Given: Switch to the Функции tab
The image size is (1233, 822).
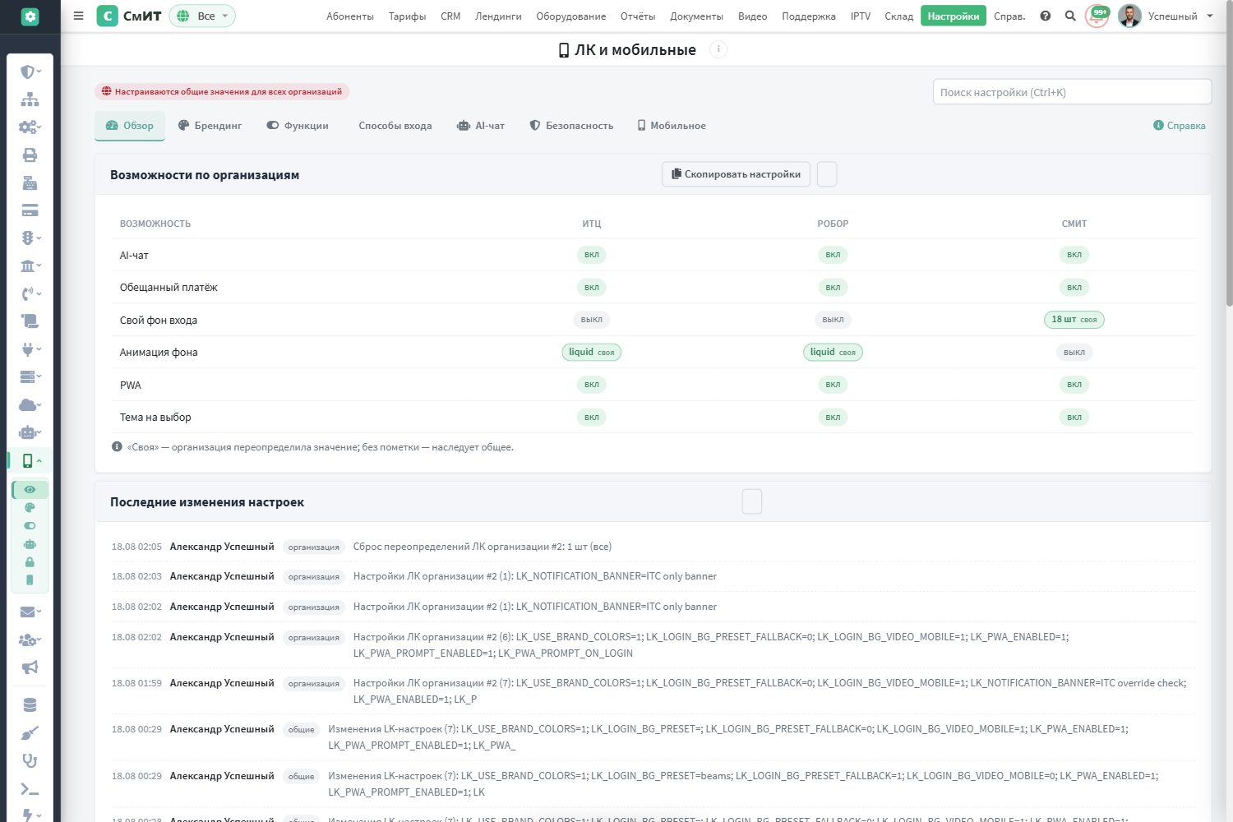Looking at the screenshot, I should (298, 126).
